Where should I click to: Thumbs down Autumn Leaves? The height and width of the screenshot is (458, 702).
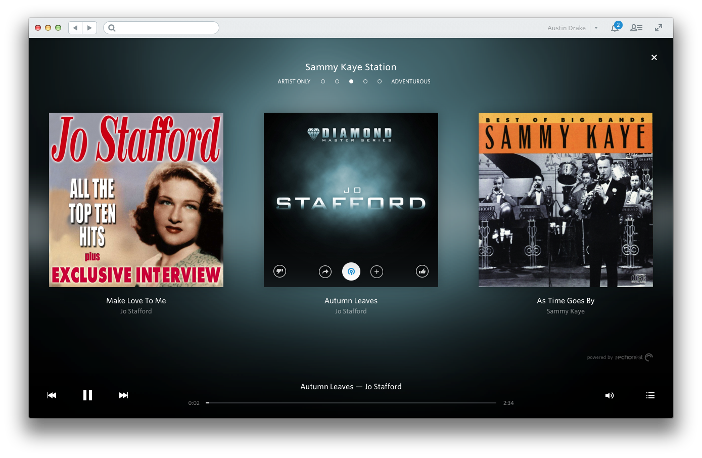(279, 271)
